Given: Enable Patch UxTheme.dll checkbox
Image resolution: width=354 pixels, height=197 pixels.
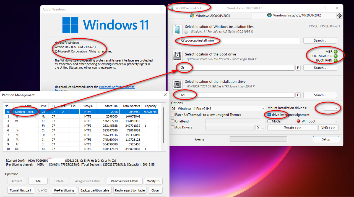Looking at the screenshot, I should point(173,115).
